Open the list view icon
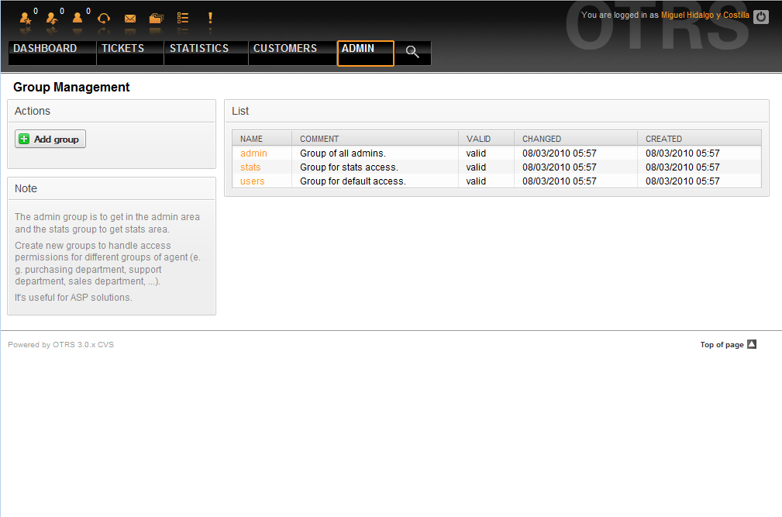Image resolution: width=782 pixels, height=517 pixels. (183, 18)
